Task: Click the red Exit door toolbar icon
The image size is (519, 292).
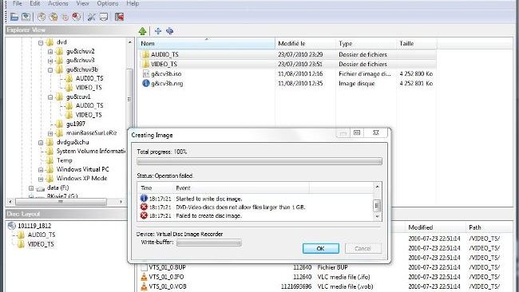Action: coord(119,17)
